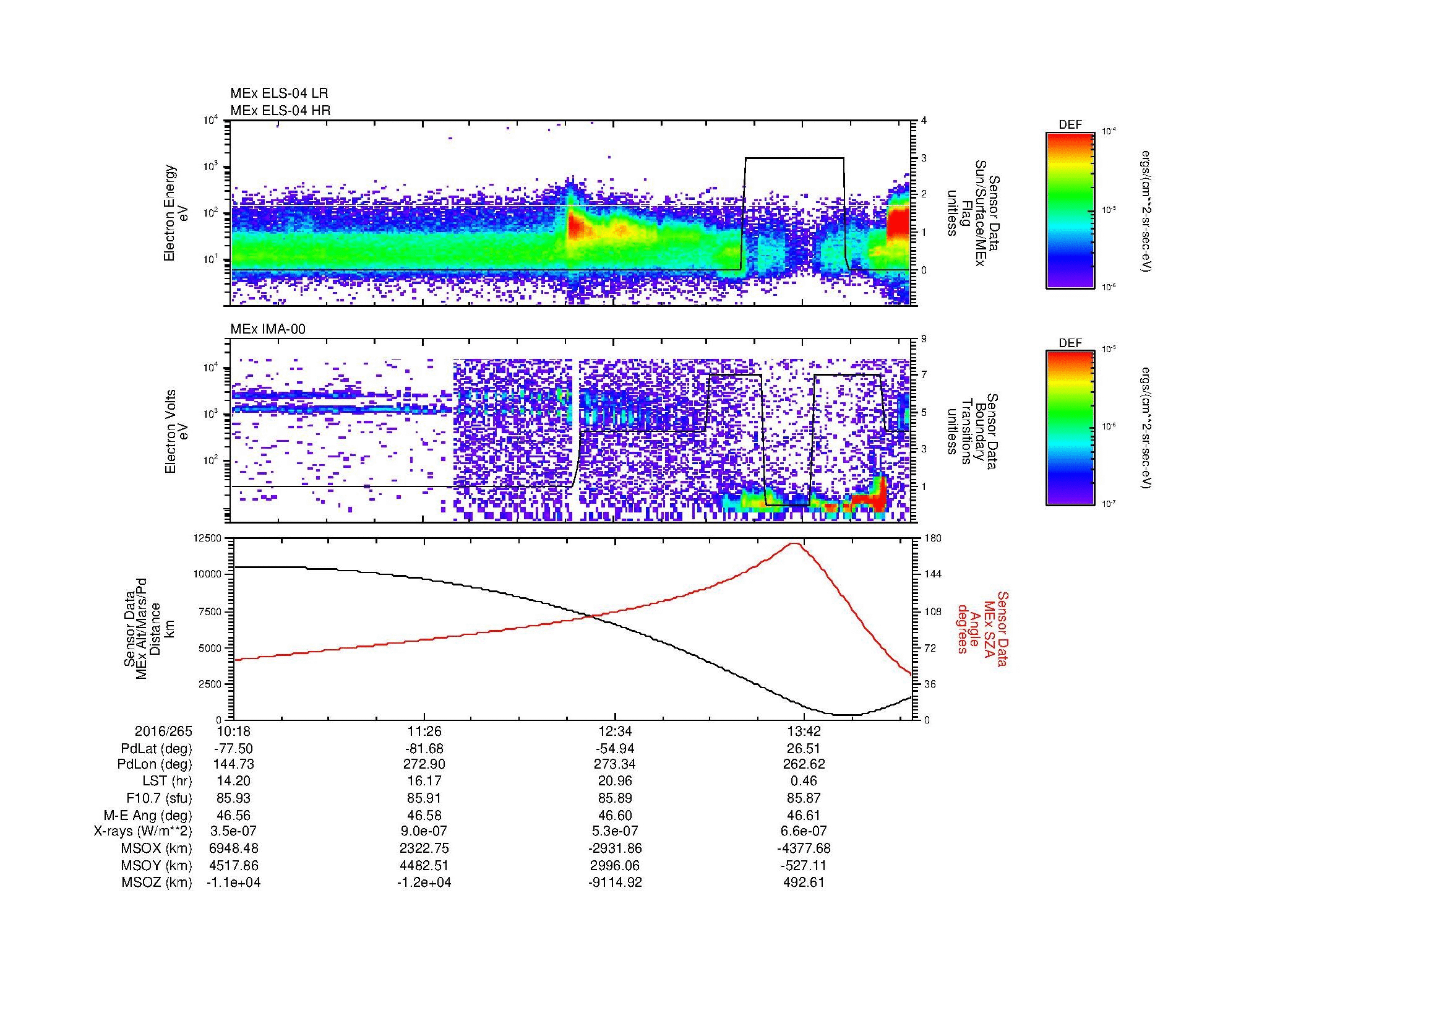Image resolution: width=1447 pixels, height=1023 pixels.
Task: Click the IMA-00 DEF color bar
Action: pos(1070,428)
